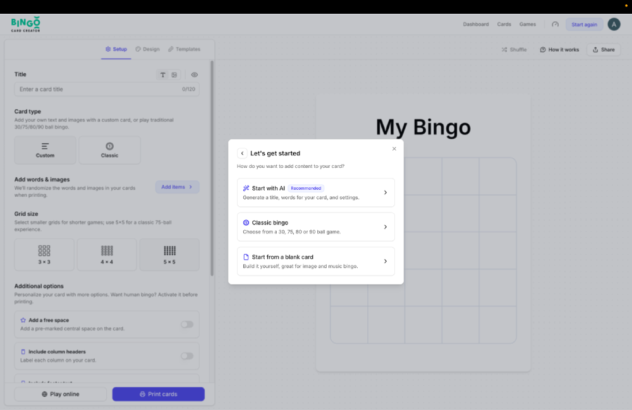Click the gauge icon in top navigation
The image size is (632, 410).
555,25
